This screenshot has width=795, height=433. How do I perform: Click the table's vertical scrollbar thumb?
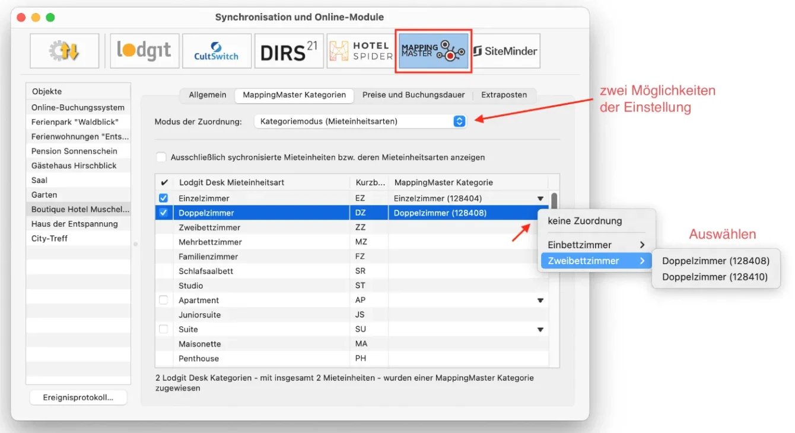[x=554, y=201]
